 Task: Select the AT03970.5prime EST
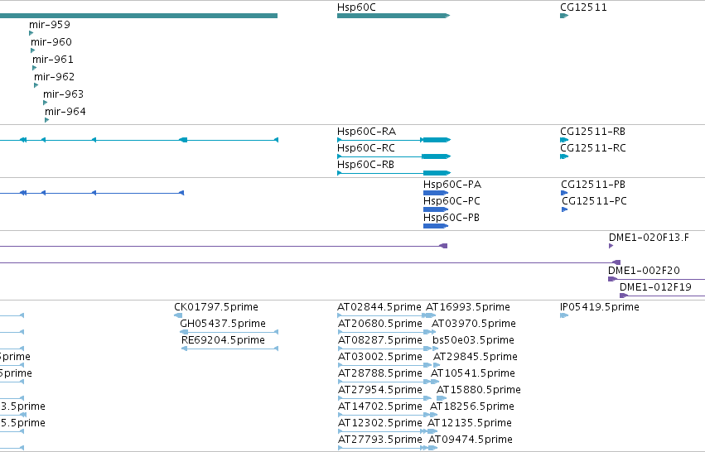point(434,332)
